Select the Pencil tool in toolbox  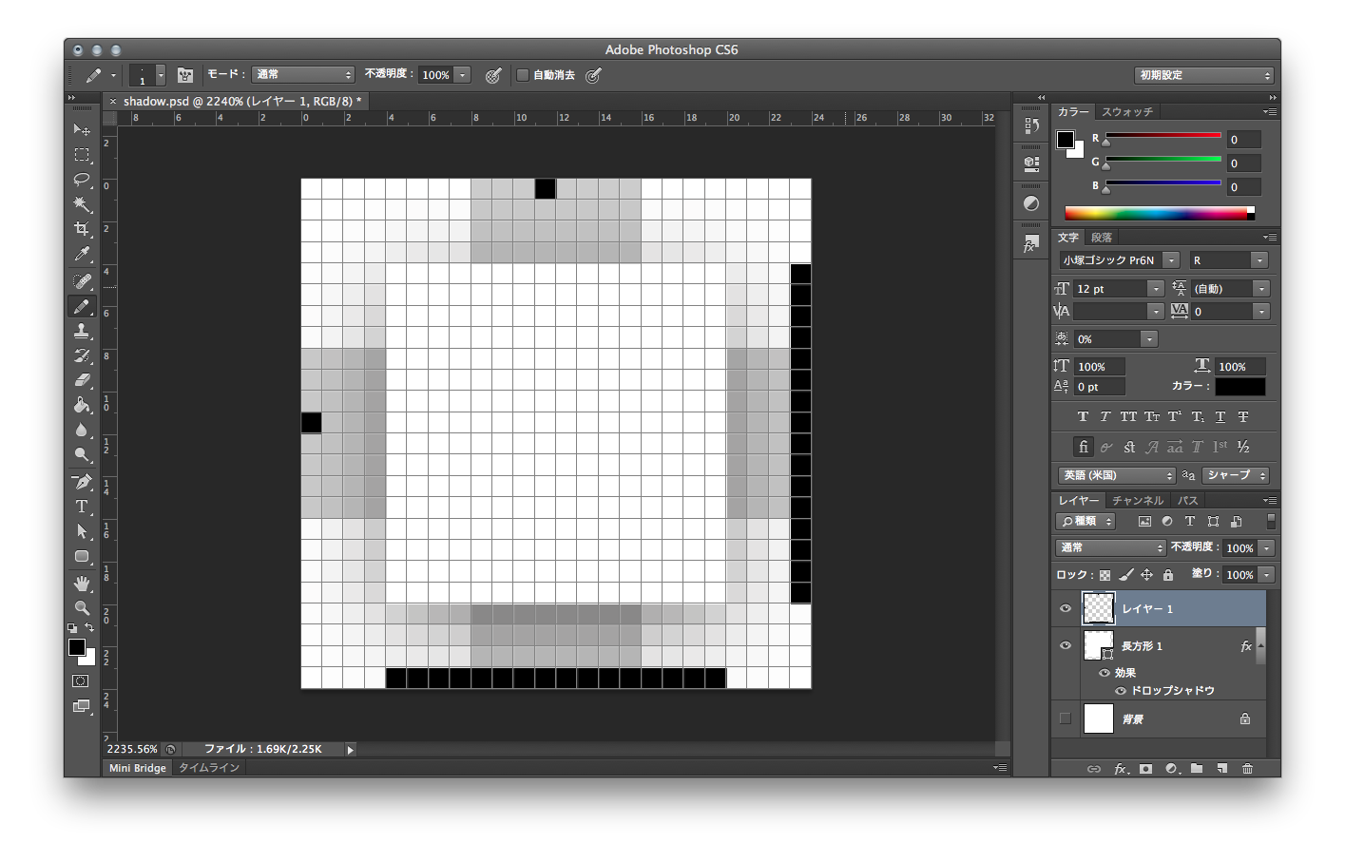click(82, 306)
